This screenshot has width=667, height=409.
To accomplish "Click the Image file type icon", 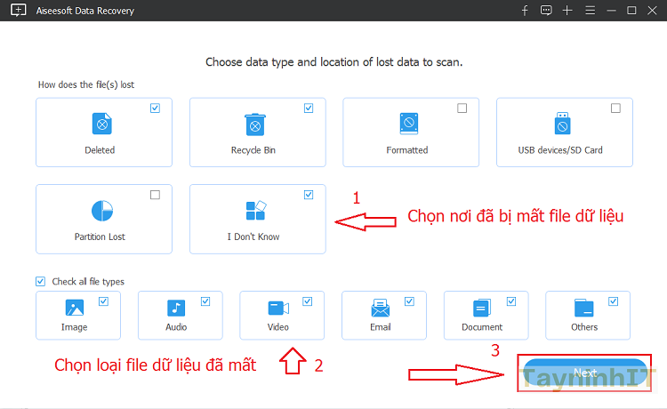I will [75, 308].
